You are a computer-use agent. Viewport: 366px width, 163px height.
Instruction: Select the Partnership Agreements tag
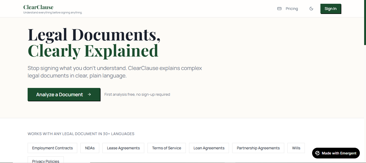click(x=258, y=148)
